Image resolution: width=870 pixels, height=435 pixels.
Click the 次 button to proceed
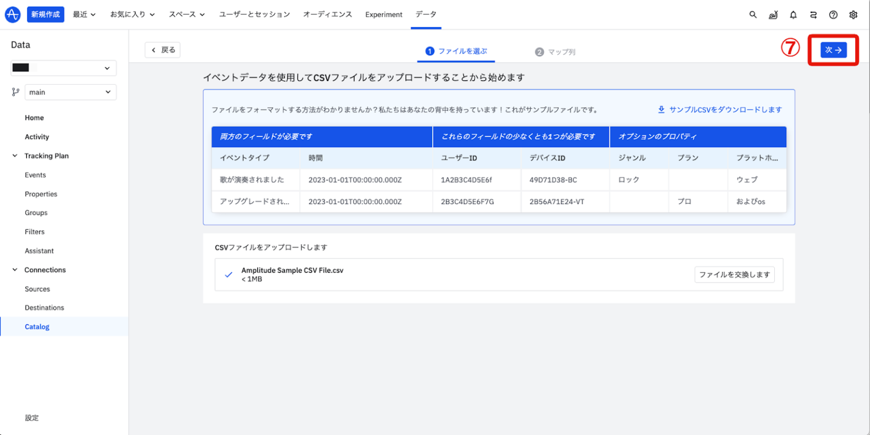point(833,50)
